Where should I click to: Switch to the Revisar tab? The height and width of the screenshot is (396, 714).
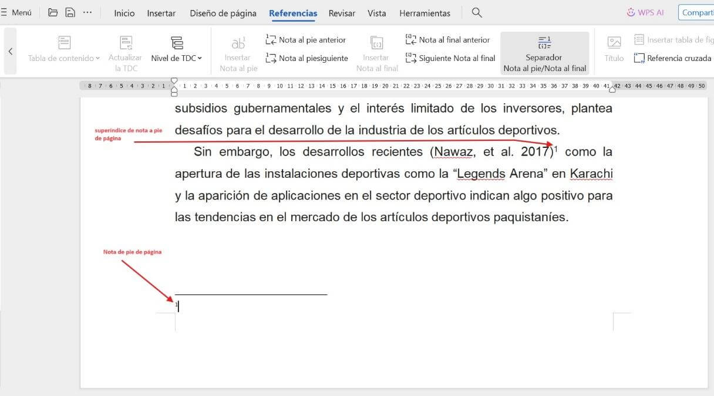(x=341, y=12)
